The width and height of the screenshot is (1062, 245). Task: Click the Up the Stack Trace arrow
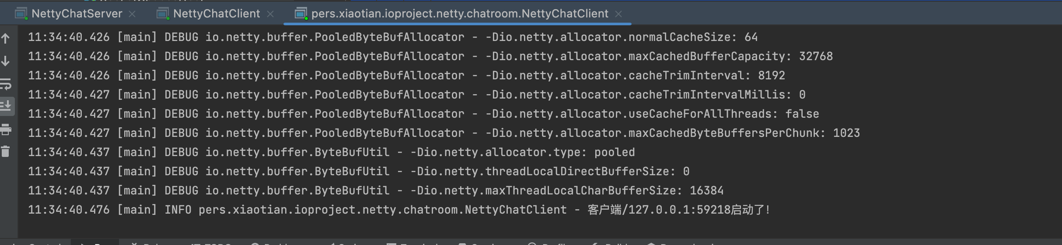(6, 38)
